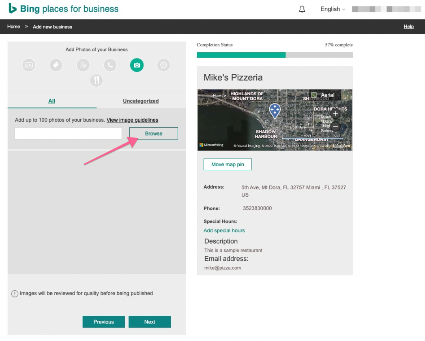This screenshot has width=425, height=341.
Task: Click the active camera photos step icon
Action: pos(137,65)
